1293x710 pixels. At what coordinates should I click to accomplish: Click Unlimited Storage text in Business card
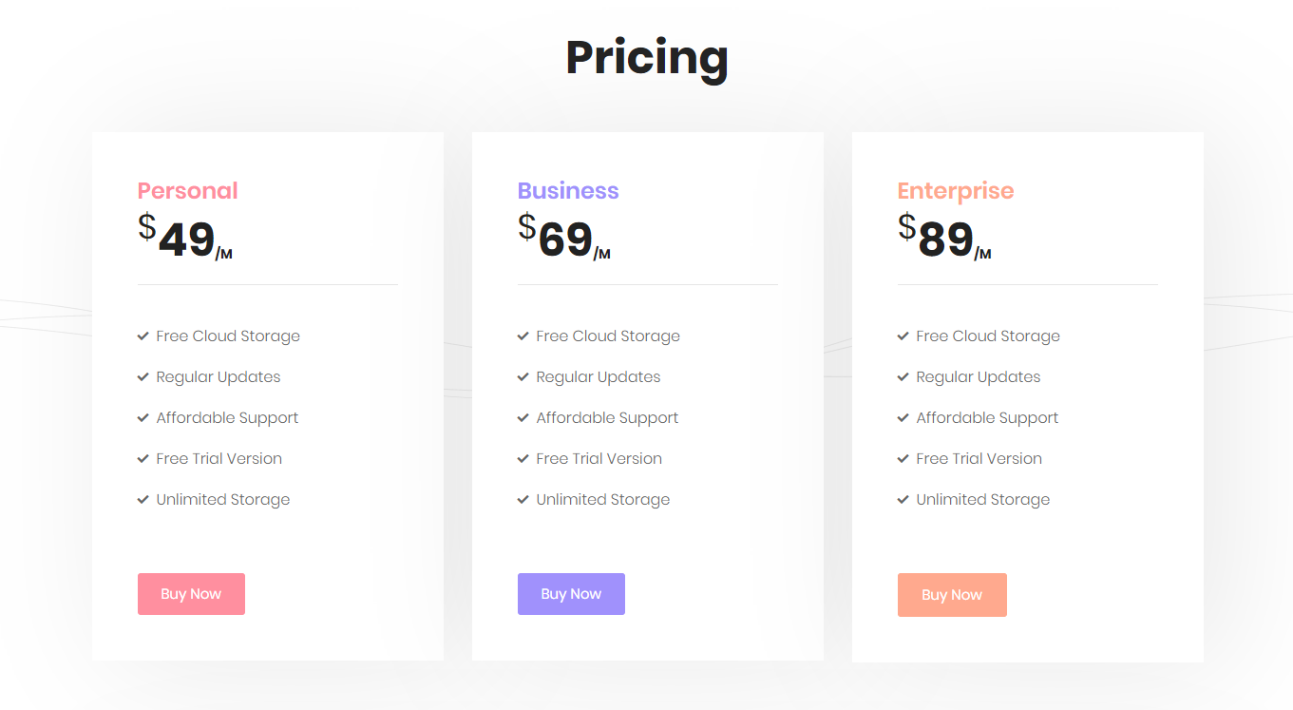coord(603,499)
